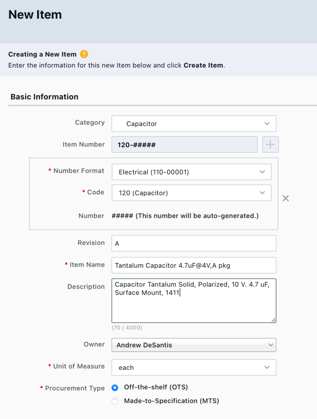Click the yellow help question mark icon
Screen dimensions: 317x419
84,54
